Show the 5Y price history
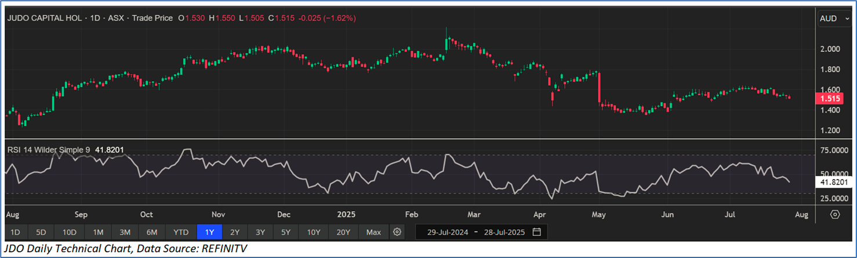The height and width of the screenshot is (258, 857). (x=286, y=232)
